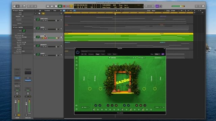Viewport: 216px width, 121px height.
Task: Toggle the Show Automation button
Action: (x=67, y=10)
